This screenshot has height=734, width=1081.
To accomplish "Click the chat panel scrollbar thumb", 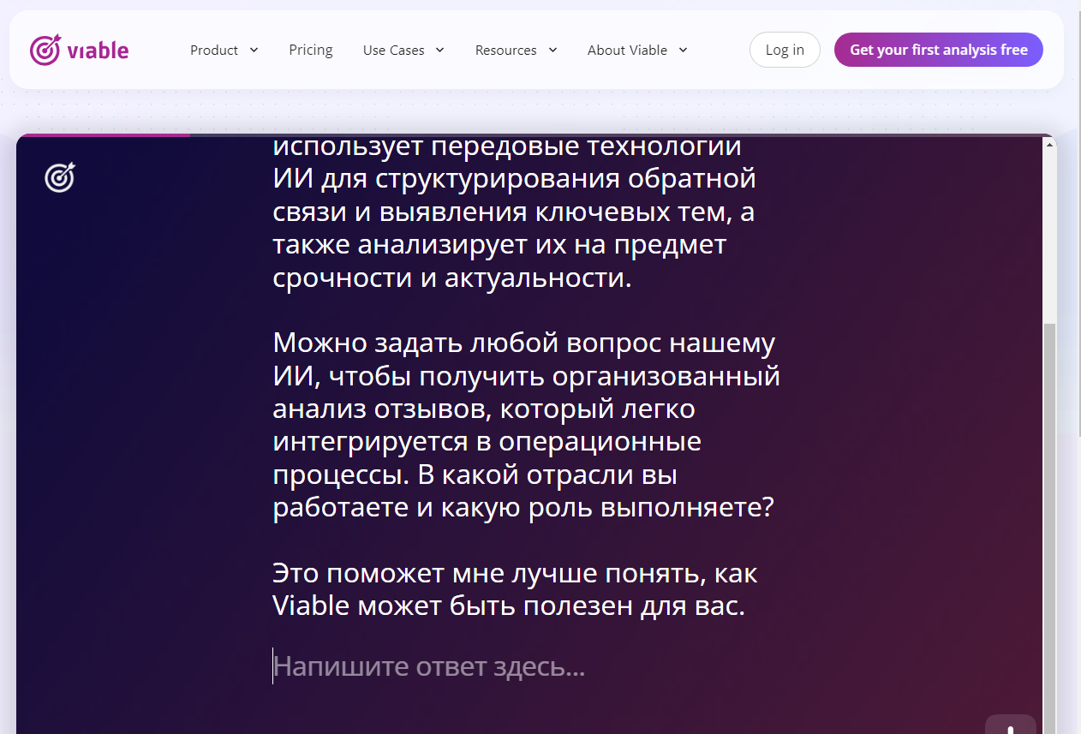I will [1049, 528].
